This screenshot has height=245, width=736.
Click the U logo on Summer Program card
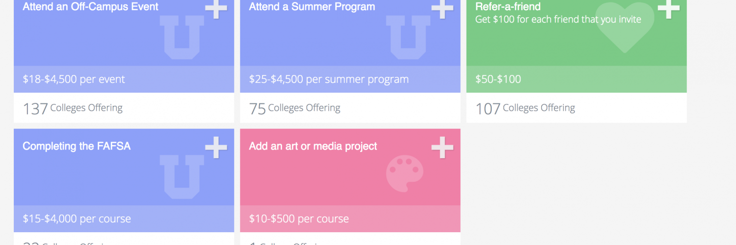408,37
